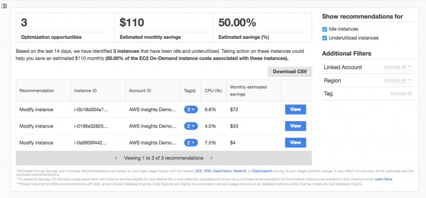View the $72 savings recommendation
The image size is (426, 198).
point(295,110)
